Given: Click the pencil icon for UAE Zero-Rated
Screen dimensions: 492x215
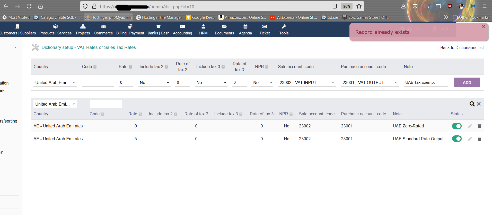Looking at the screenshot, I should (x=470, y=126).
